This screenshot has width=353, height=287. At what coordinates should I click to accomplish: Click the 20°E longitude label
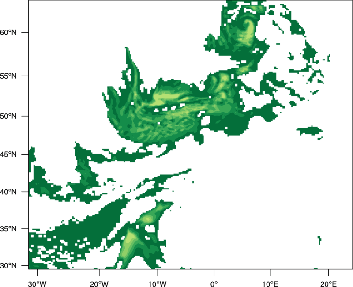click(328, 284)
